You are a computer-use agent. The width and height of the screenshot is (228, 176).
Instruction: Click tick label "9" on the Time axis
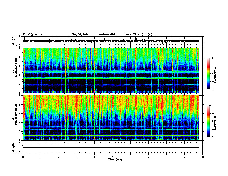pyautogui.click(x=184, y=157)
